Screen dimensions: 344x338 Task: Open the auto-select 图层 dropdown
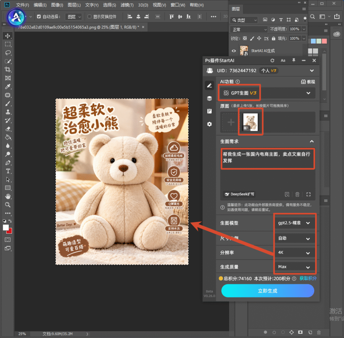click(74, 17)
